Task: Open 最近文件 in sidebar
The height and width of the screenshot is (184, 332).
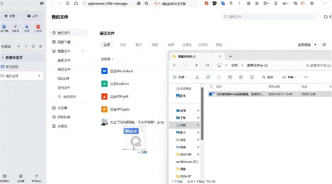Action: click(69, 33)
